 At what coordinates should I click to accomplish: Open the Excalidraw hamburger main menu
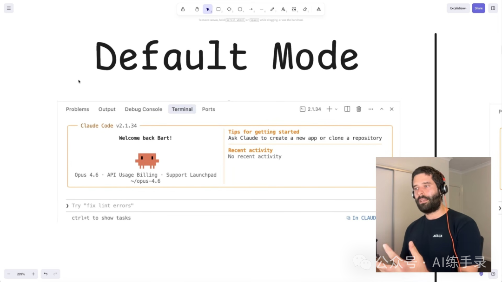click(9, 8)
